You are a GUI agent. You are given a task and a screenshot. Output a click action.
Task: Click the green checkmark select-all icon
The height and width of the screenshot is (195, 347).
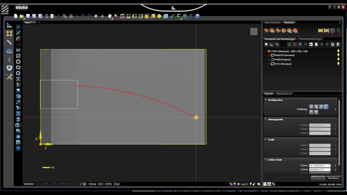point(289,44)
